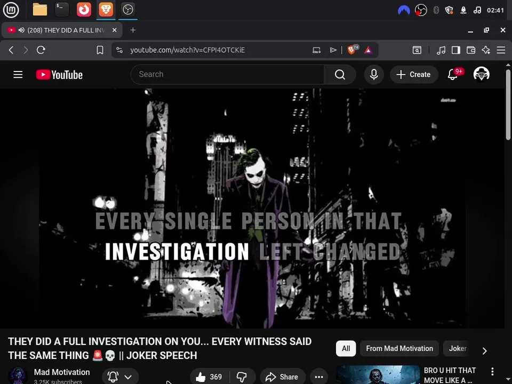Go back to the previous page

tap(11, 50)
